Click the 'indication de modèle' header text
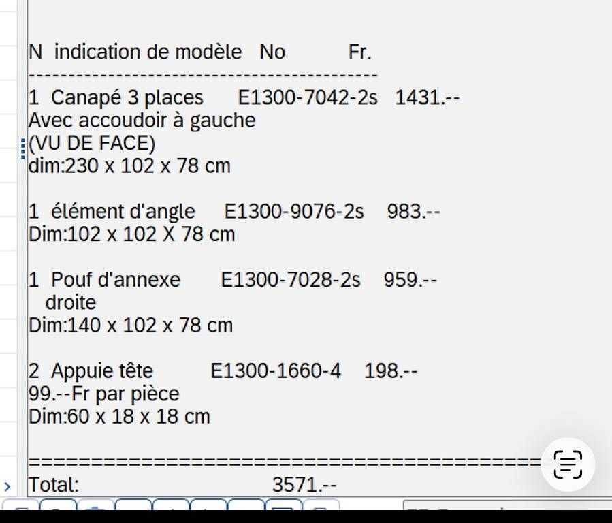612x523 pixels. (x=148, y=52)
